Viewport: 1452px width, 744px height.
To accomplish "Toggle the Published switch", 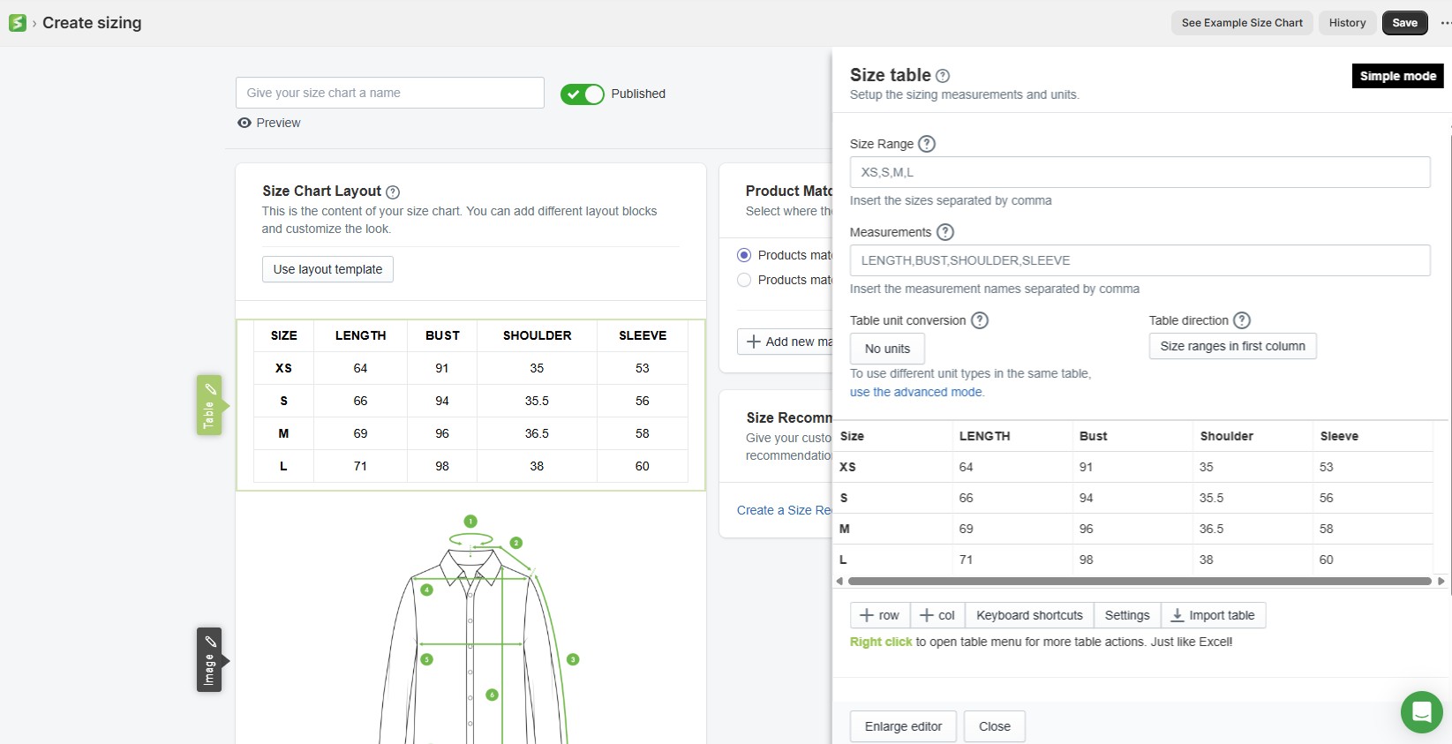I will click(583, 94).
